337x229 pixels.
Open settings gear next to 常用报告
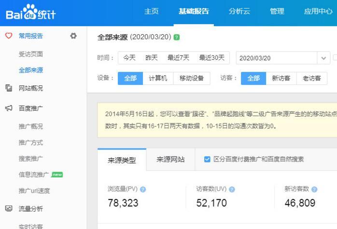(x=73, y=36)
